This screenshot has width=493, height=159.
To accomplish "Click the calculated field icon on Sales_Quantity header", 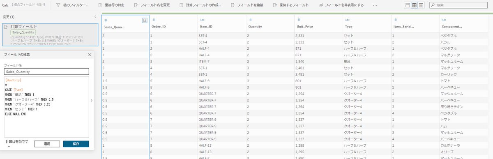I will click(x=145, y=20).
